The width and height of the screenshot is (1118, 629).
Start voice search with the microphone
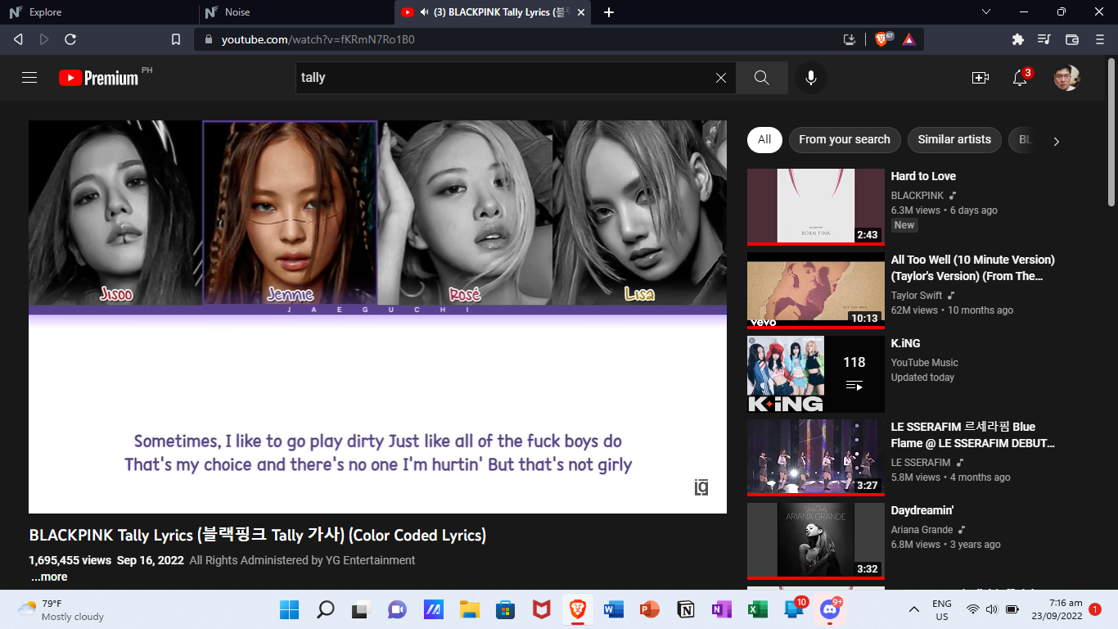(x=811, y=78)
